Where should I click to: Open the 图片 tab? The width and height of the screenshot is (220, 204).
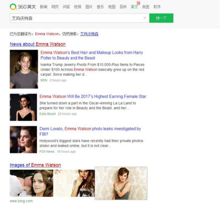pos(89,7)
